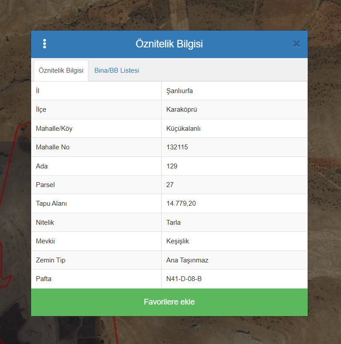Click the Nitelik value Tarla
This screenshot has width=341, height=344.
174,223
